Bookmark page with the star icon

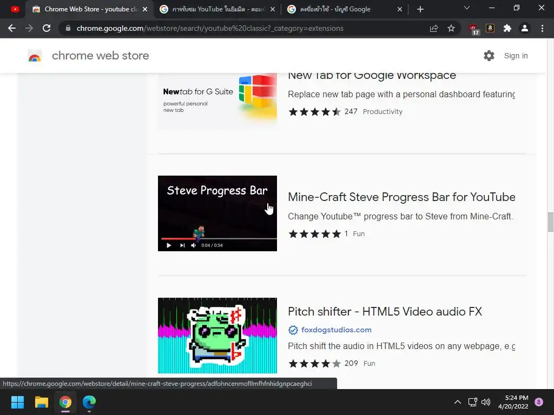click(451, 28)
